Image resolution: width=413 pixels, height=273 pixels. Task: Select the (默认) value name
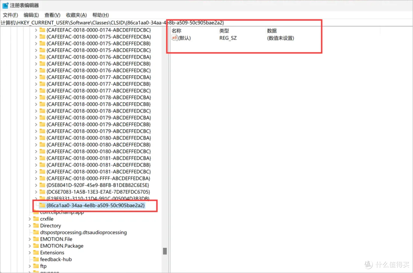184,38
